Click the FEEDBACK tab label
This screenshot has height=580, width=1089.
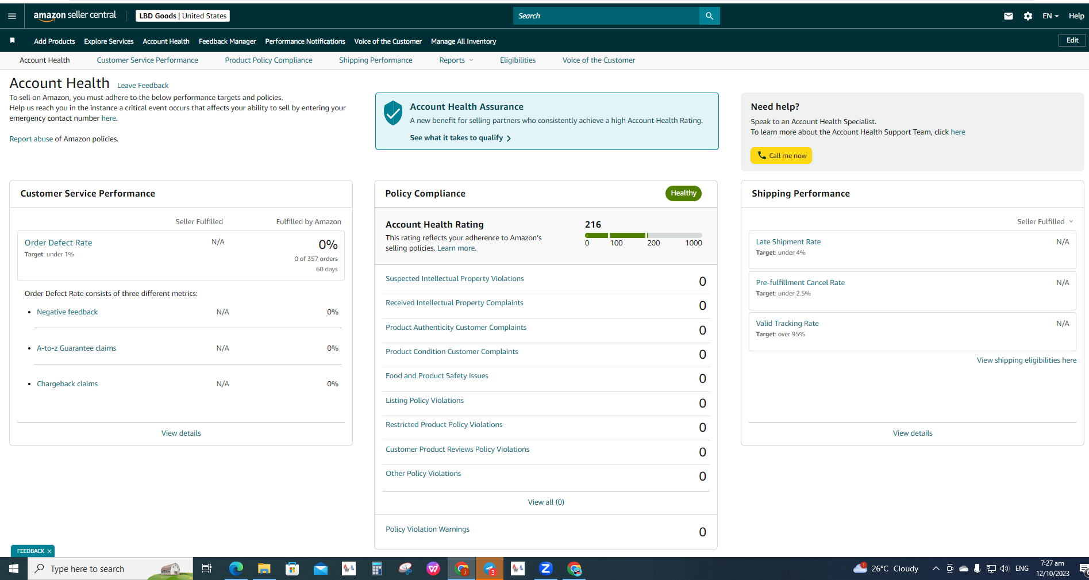tap(30, 551)
